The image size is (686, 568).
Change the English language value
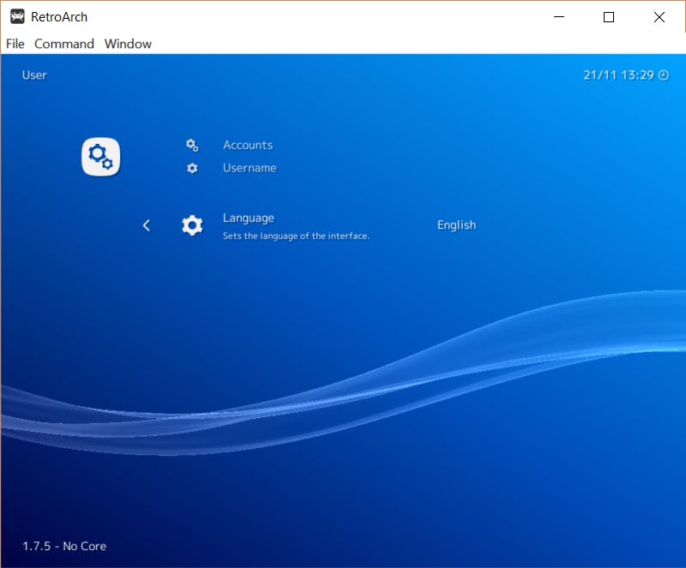(x=456, y=225)
